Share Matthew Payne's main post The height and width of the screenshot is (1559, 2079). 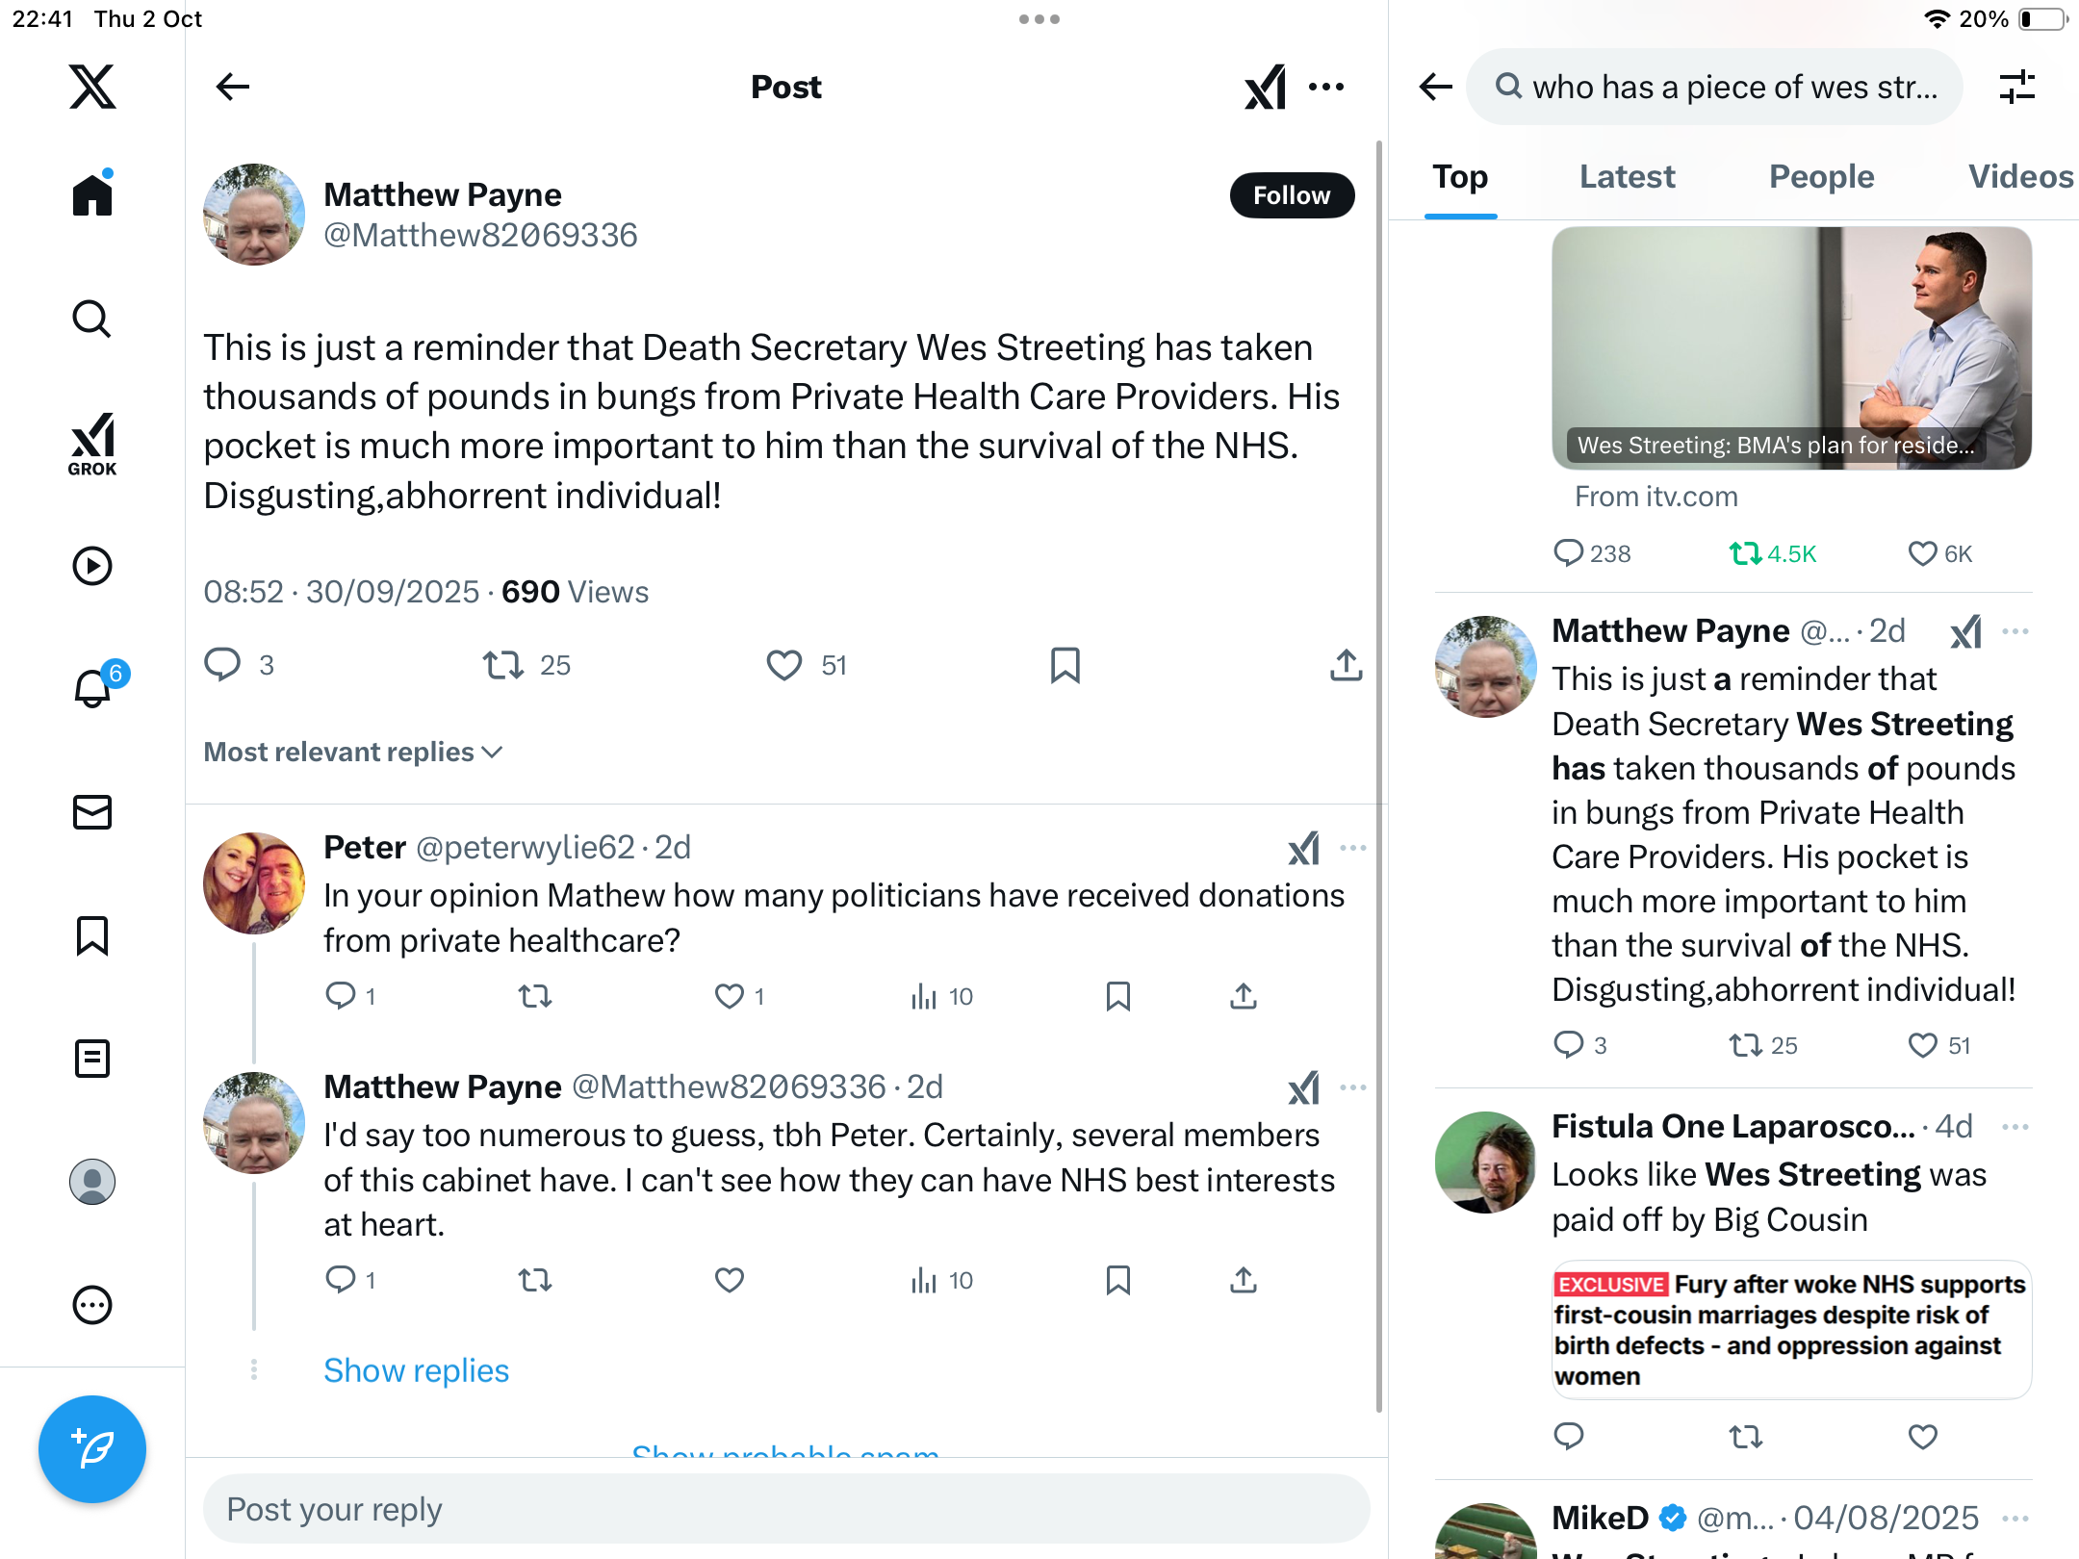click(1346, 665)
